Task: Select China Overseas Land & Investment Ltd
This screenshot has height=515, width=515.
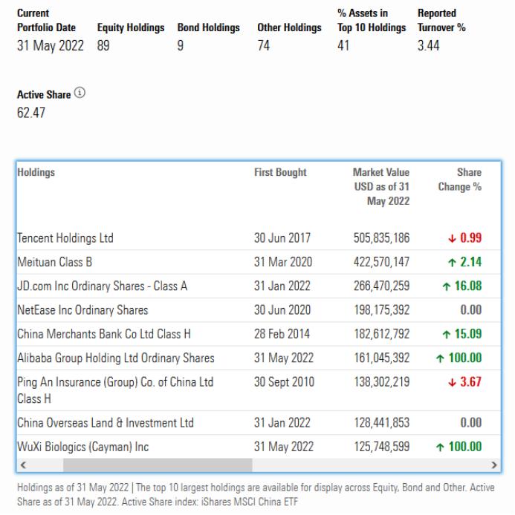Action: pos(106,423)
